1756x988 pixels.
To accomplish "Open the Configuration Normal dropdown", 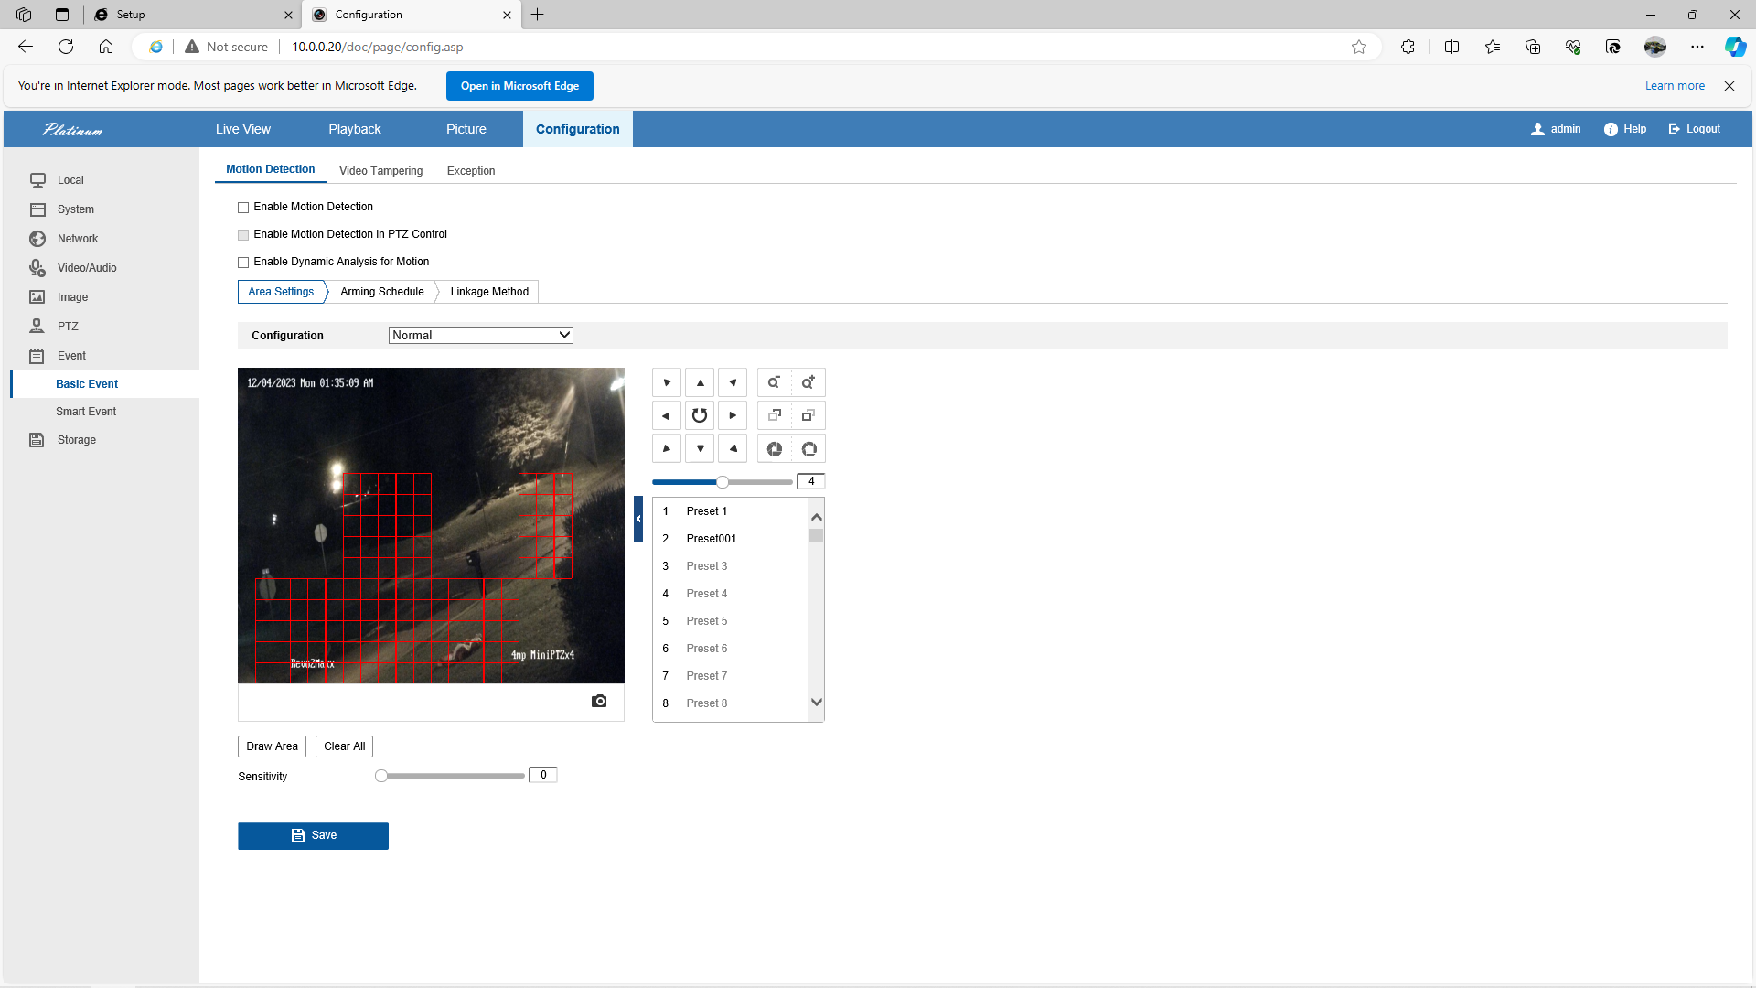I will [x=481, y=336].
